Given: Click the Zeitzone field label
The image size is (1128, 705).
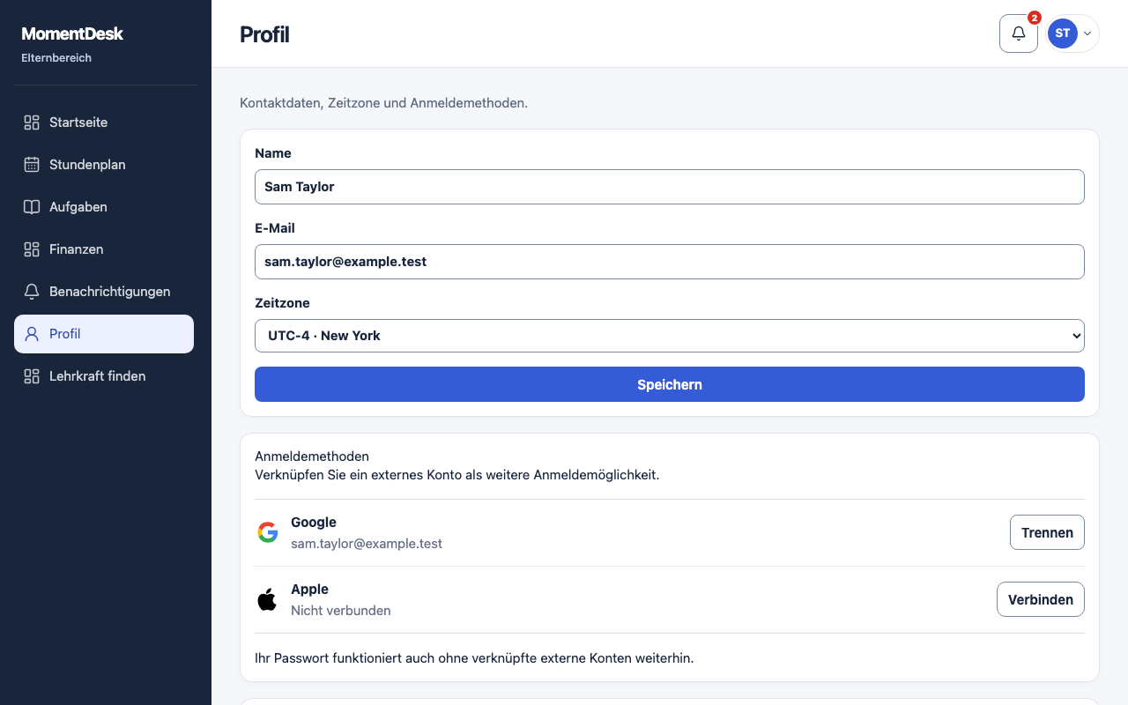Looking at the screenshot, I should [282, 303].
